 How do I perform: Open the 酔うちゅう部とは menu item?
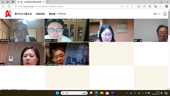[23, 14]
